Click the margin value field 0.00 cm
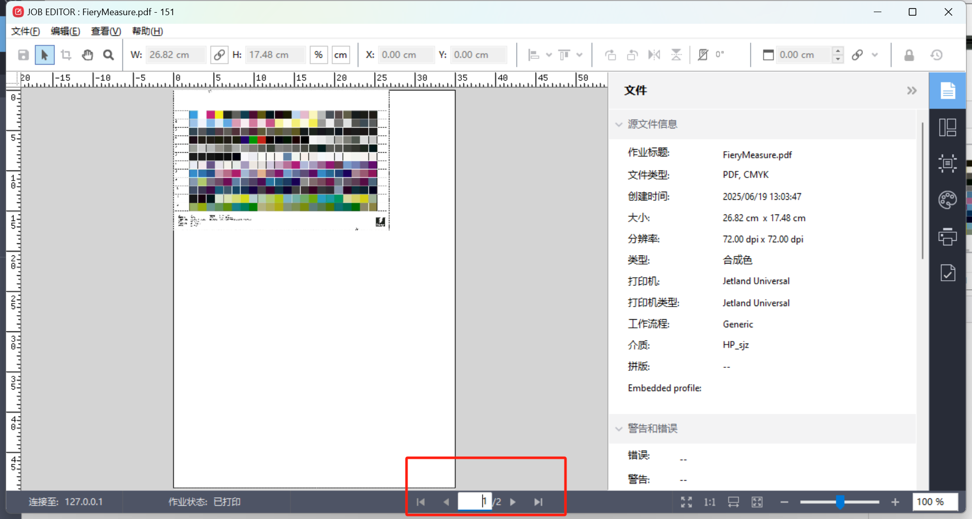The image size is (972, 519). click(x=804, y=55)
